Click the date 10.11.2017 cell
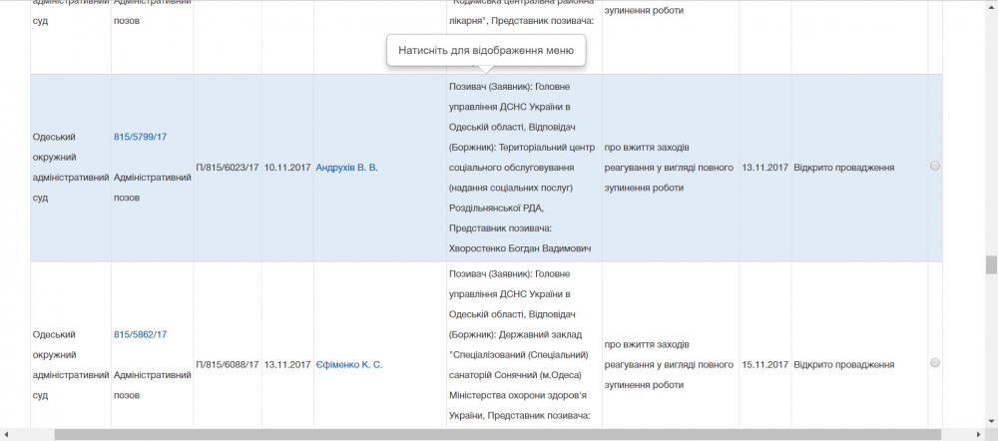 [287, 168]
